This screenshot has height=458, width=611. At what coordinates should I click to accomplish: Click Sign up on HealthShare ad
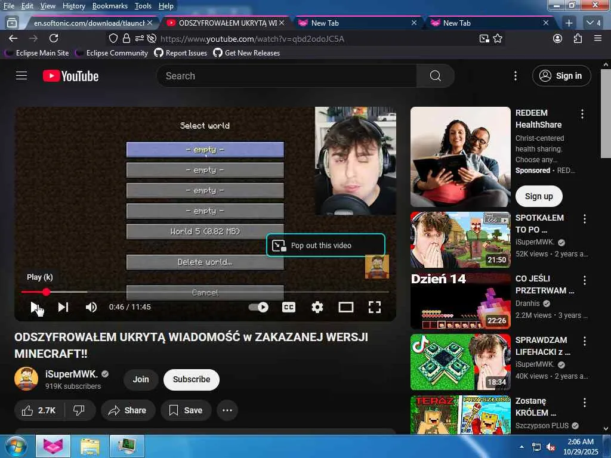pyautogui.click(x=539, y=196)
